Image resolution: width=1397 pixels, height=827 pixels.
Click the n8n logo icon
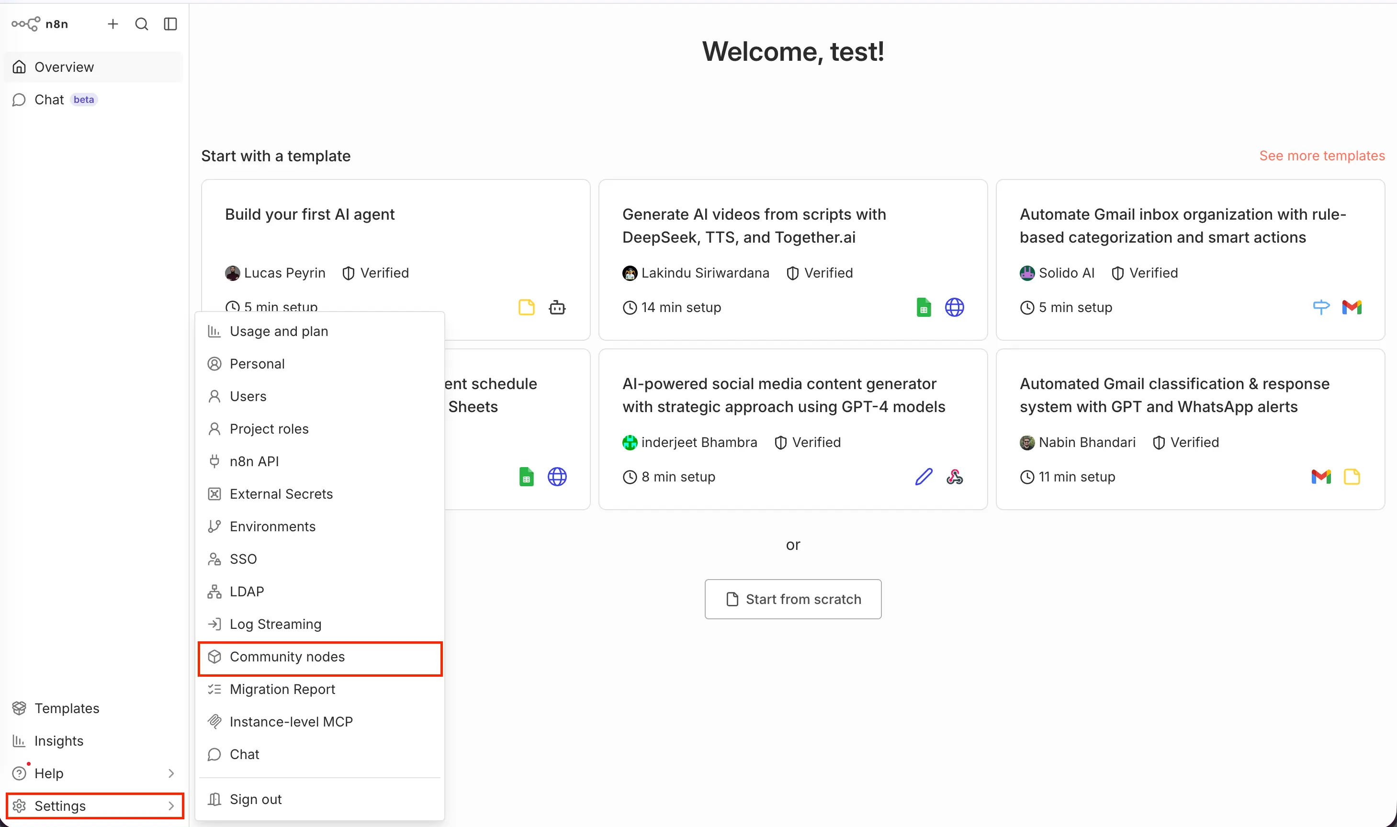(26, 24)
